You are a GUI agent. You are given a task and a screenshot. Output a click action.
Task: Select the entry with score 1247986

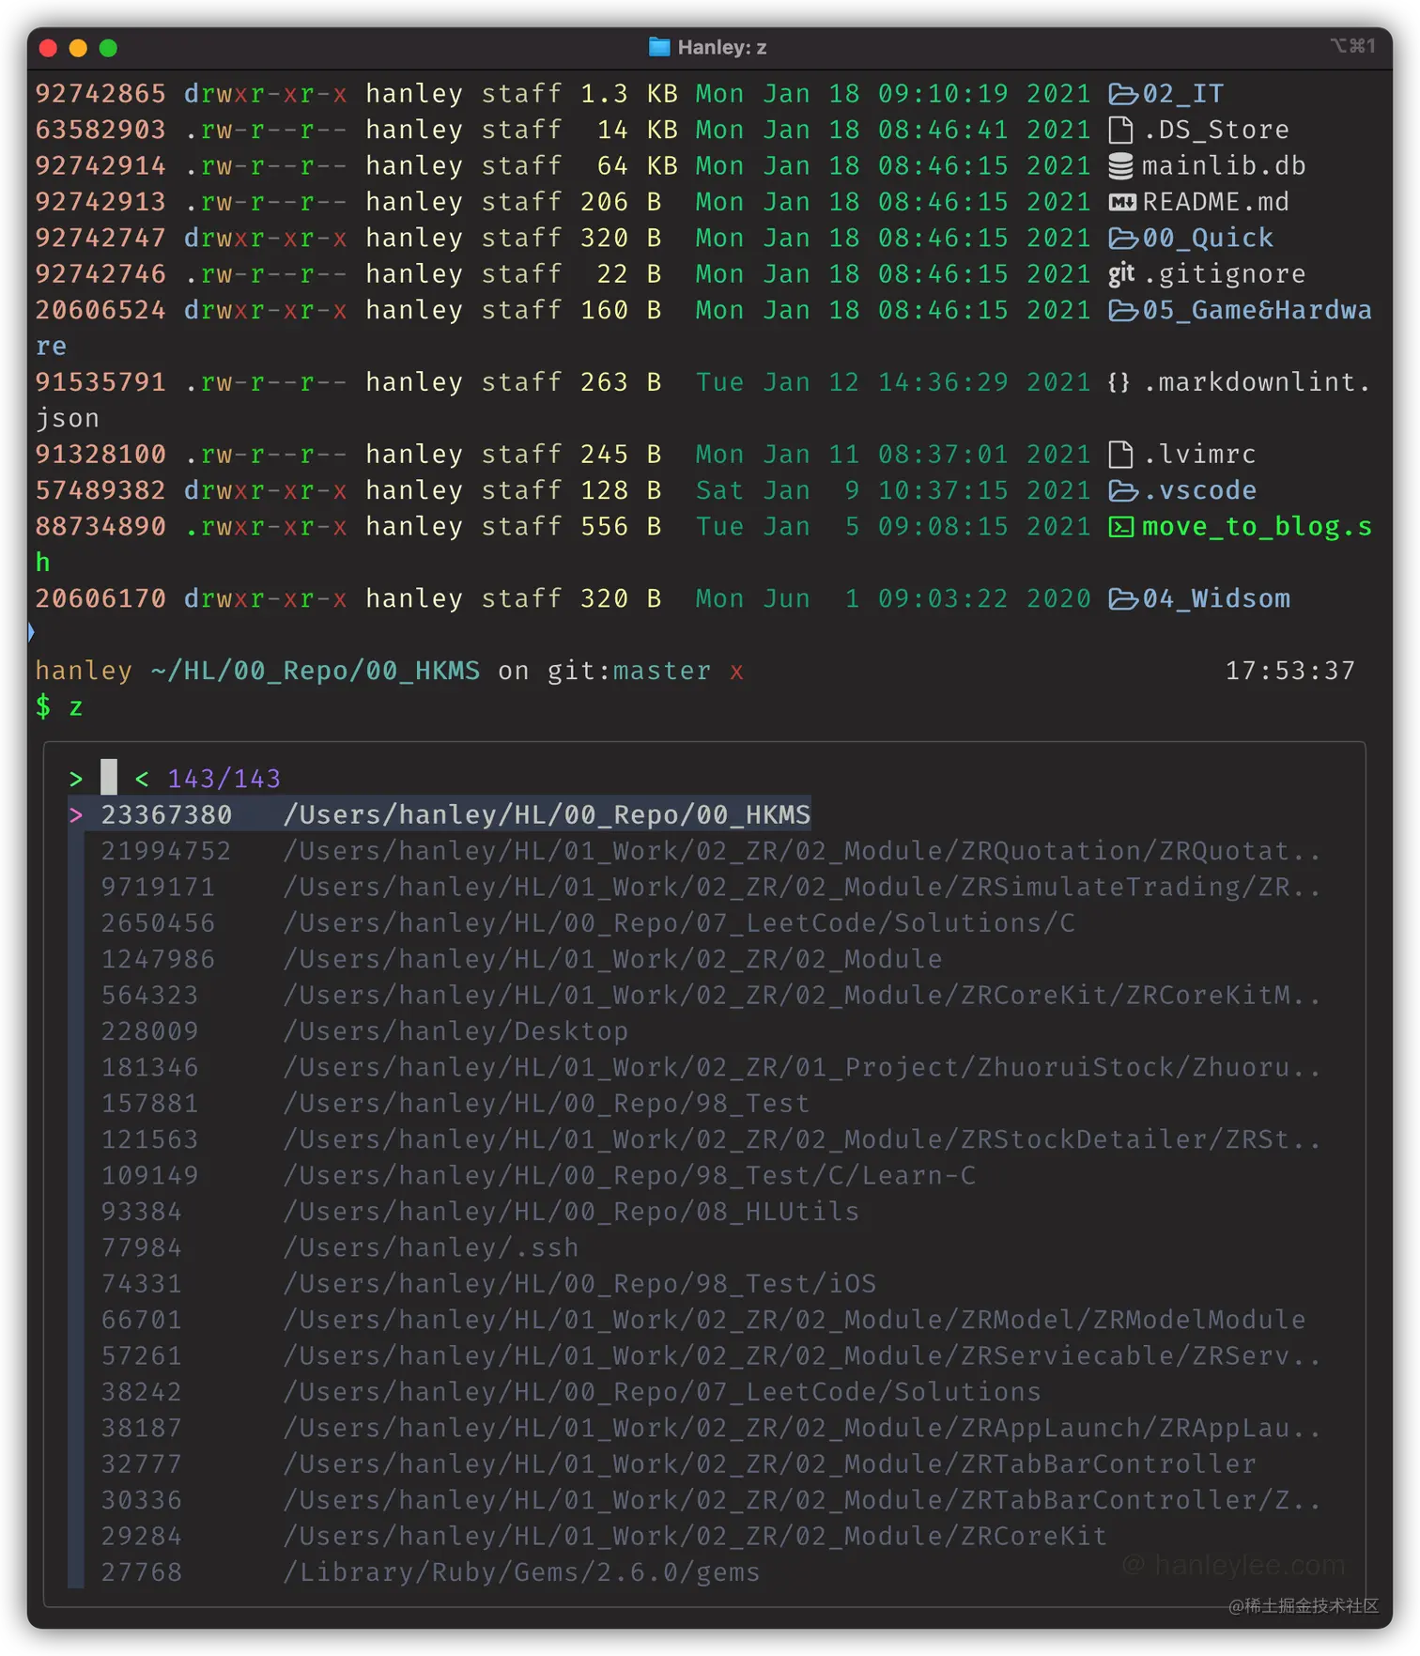521,959
